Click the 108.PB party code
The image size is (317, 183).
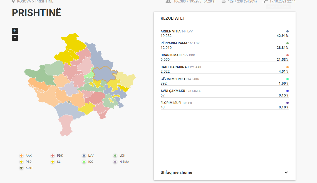(187, 103)
